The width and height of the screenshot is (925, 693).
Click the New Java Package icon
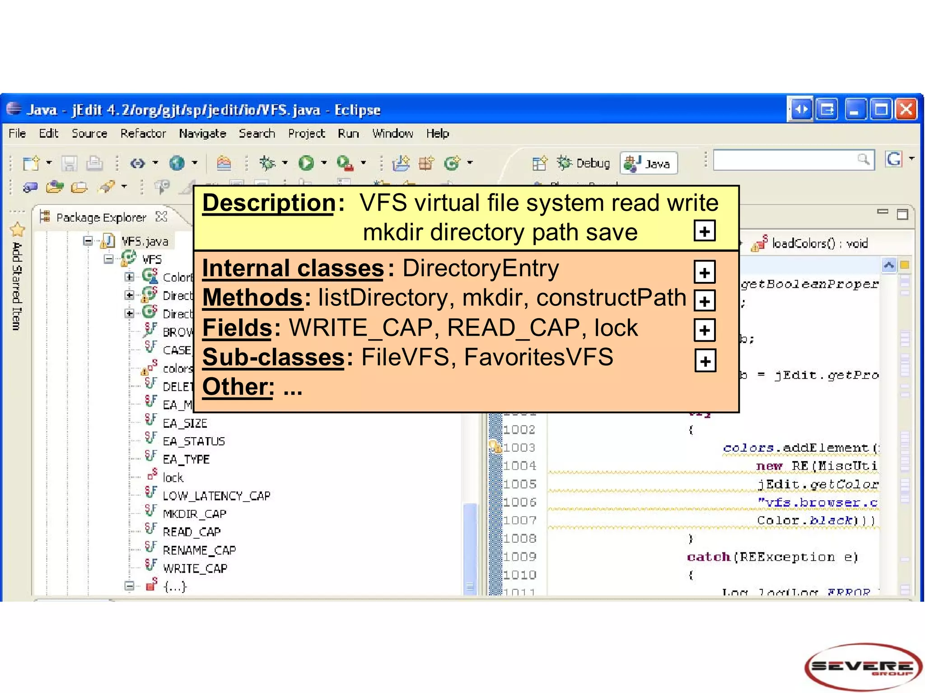(x=426, y=163)
